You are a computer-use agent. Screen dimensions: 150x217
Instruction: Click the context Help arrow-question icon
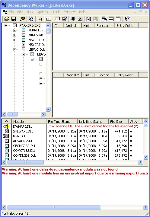127,19
